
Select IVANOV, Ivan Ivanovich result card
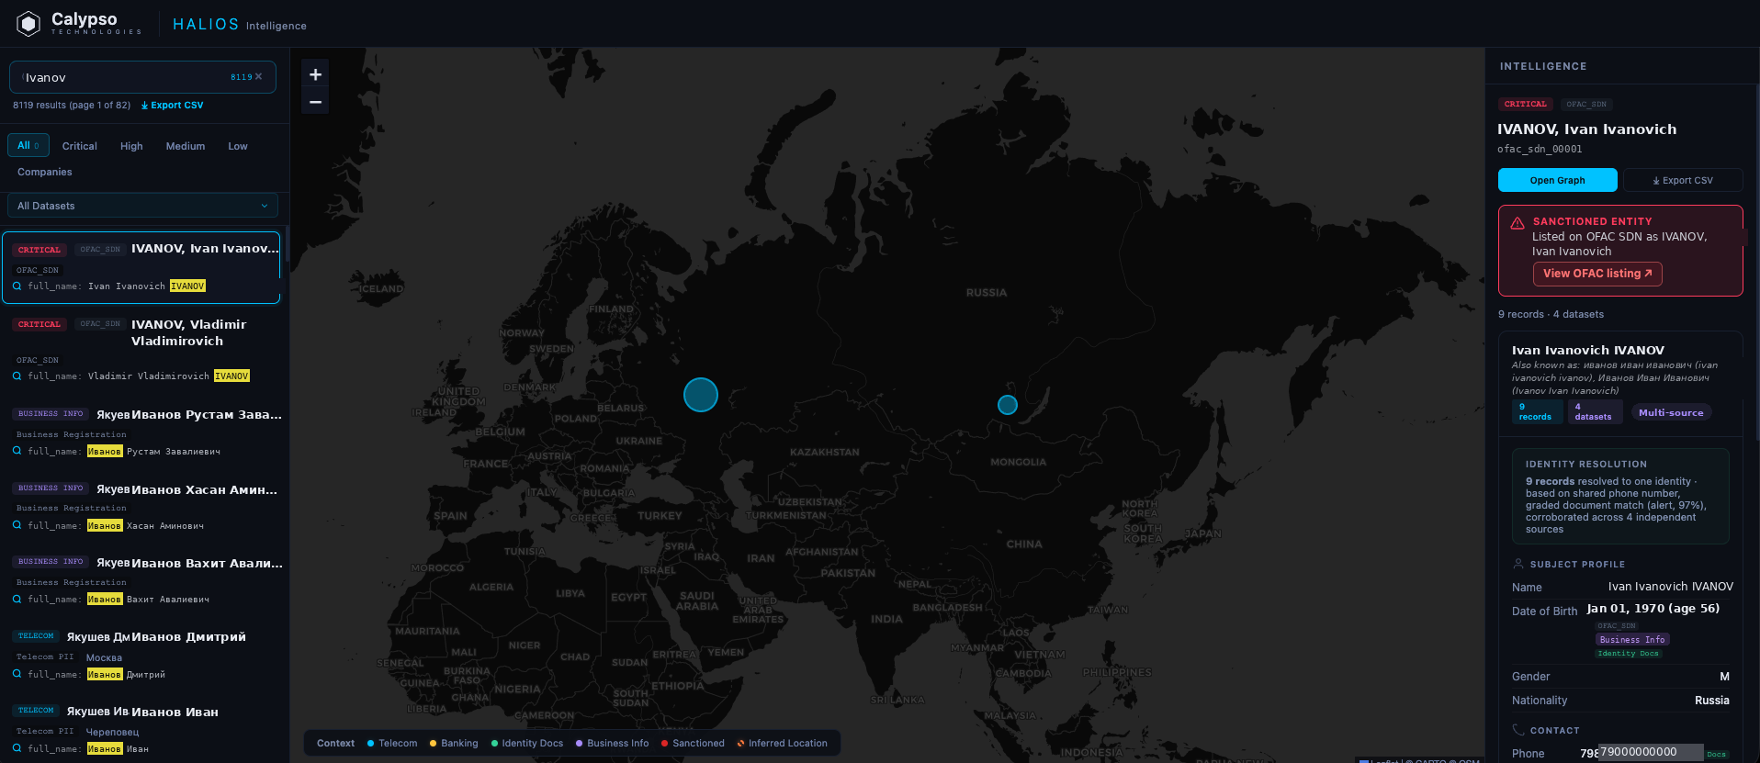point(141,267)
